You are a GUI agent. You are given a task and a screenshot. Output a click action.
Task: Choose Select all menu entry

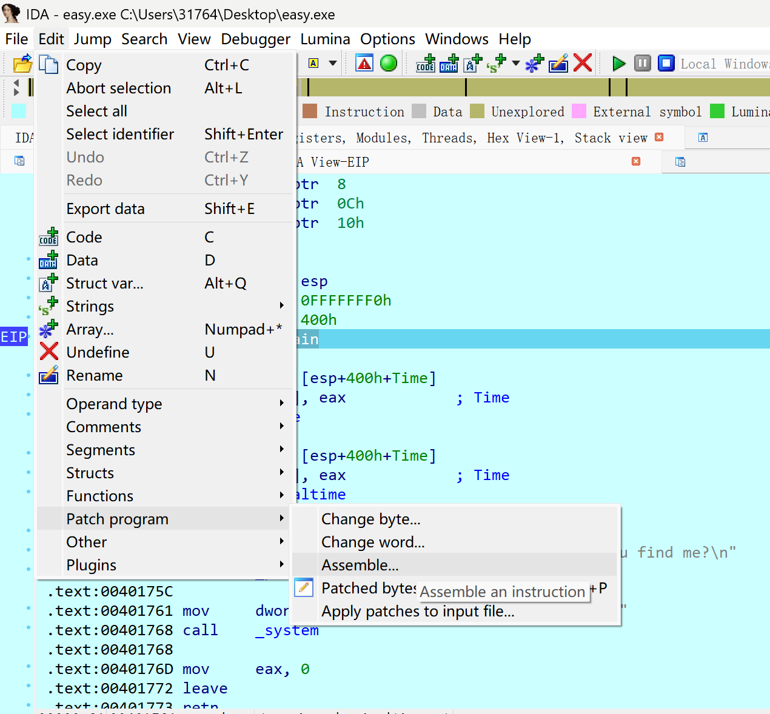click(164, 111)
